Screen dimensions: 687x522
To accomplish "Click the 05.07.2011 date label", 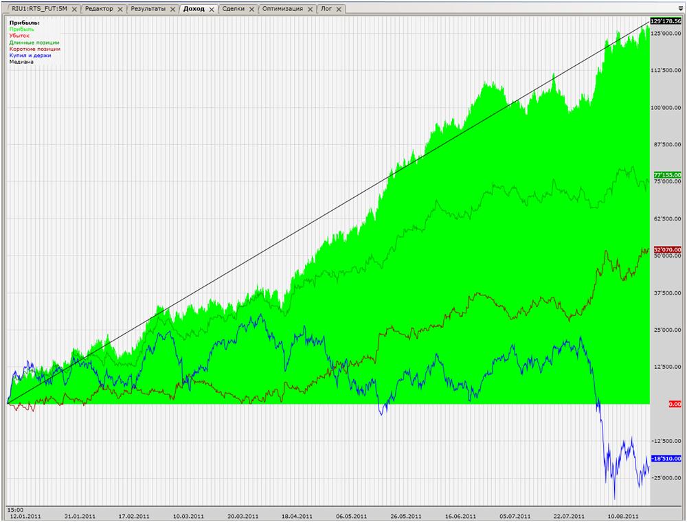I will click(x=515, y=517).
